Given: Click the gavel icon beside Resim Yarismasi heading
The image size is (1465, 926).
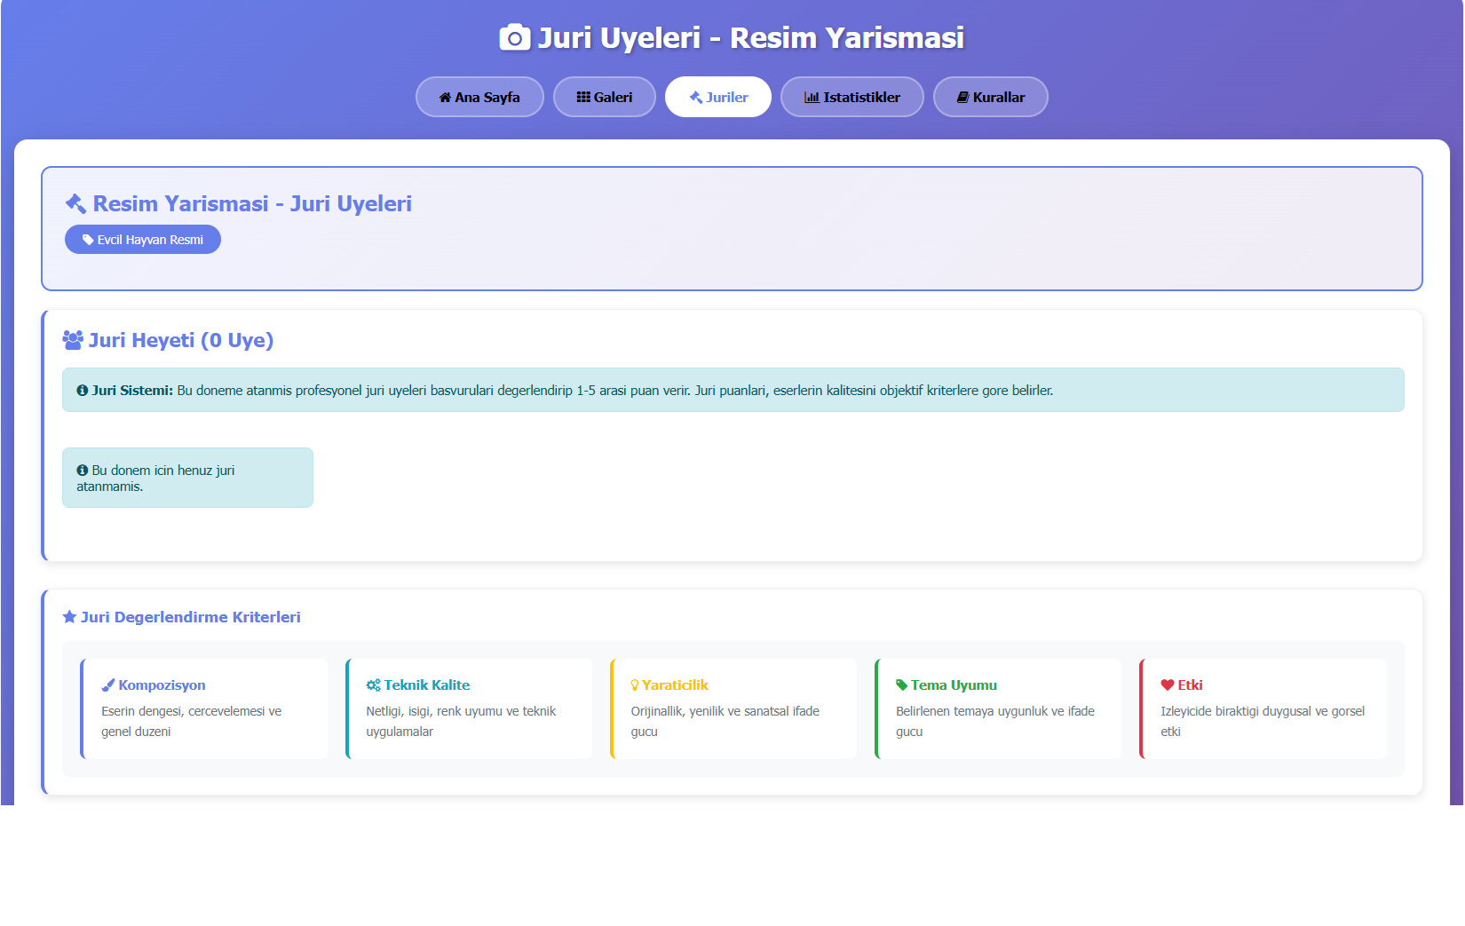Looking at the screenshot, I should 75,204.
